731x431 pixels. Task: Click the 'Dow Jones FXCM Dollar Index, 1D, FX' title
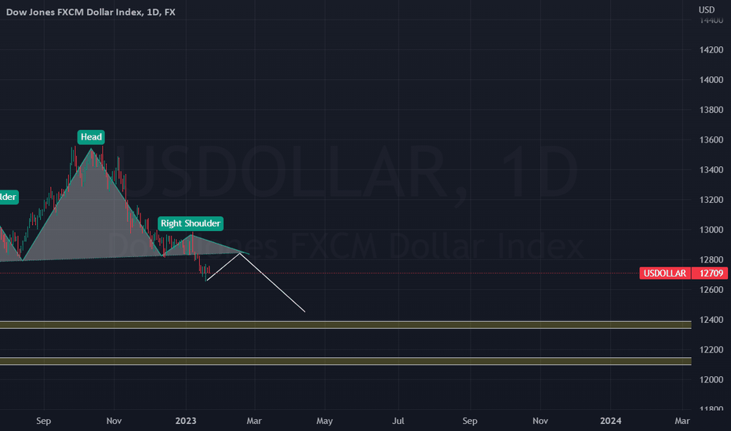click(x=90, y=12)
